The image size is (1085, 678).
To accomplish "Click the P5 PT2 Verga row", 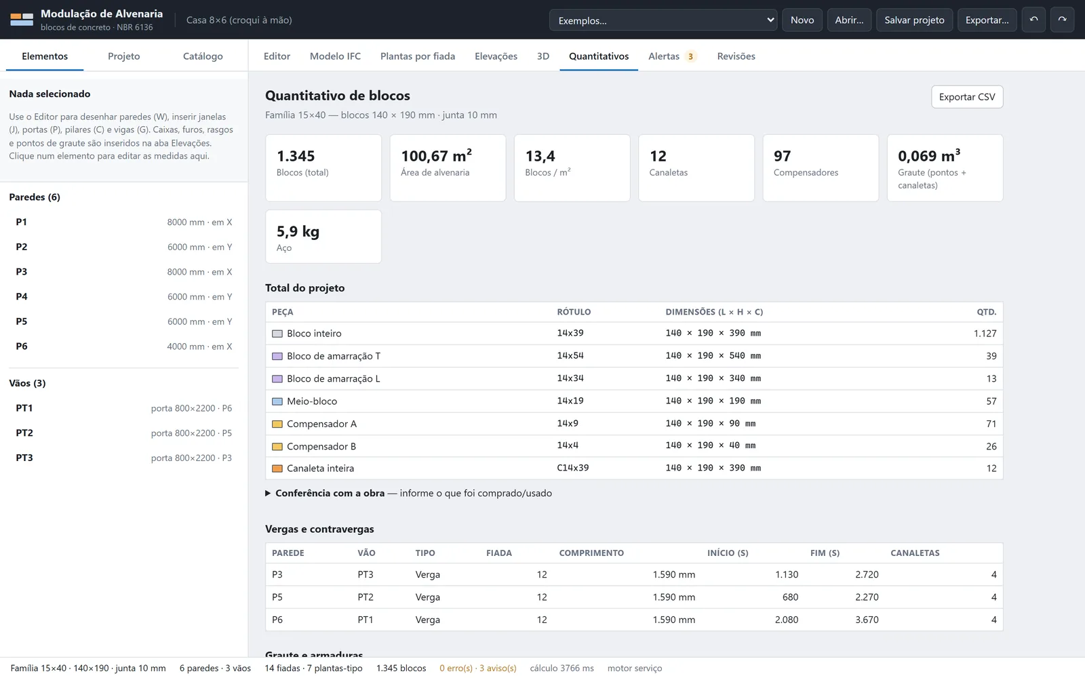I will pos(634,597).
